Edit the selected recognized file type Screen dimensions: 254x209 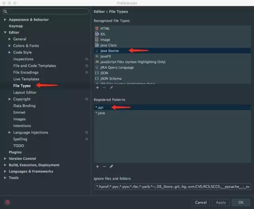point(111,87)
